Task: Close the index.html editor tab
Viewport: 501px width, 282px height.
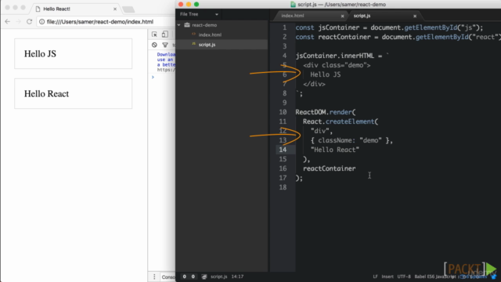Action: 343,16
